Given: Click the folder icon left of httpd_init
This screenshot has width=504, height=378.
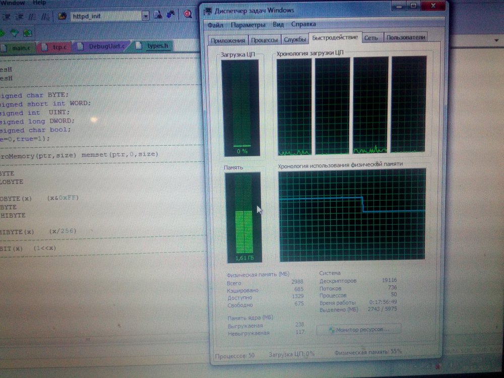Looking at the screenshot, I should pos(62,16).
